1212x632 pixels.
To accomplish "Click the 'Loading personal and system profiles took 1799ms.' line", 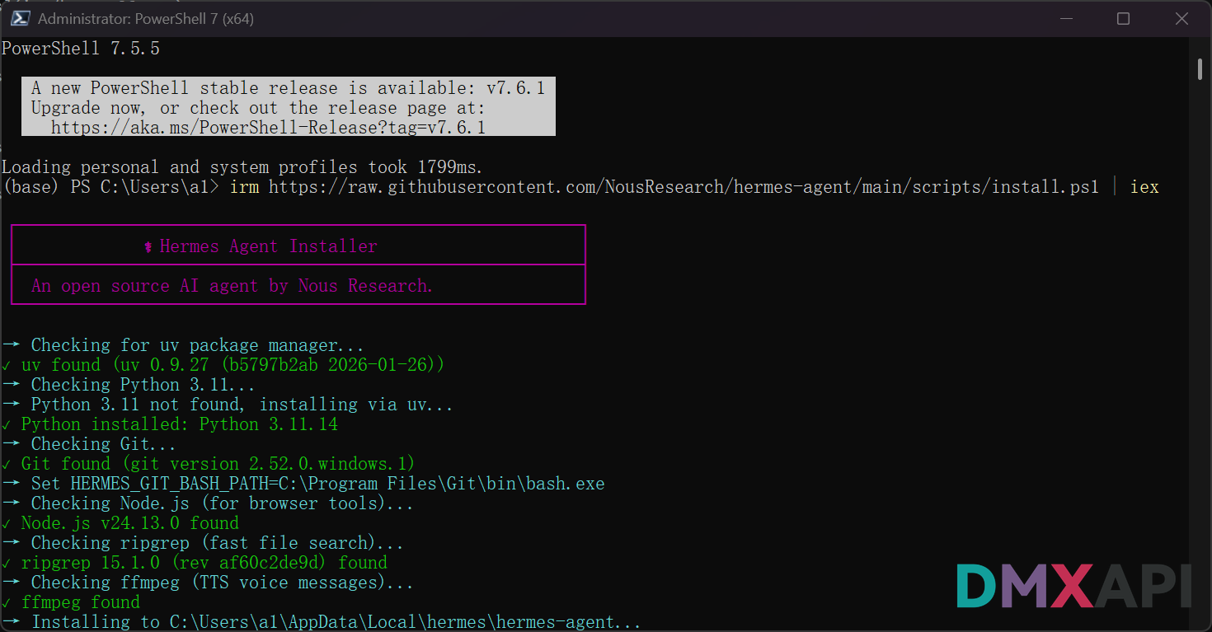I will tap(242, 167).
